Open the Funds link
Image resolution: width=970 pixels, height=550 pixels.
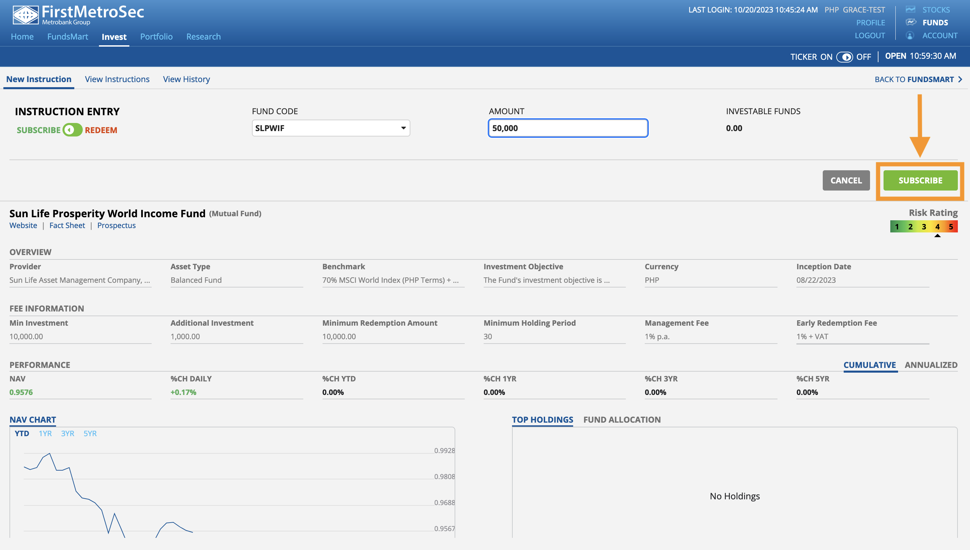(935, 23)
